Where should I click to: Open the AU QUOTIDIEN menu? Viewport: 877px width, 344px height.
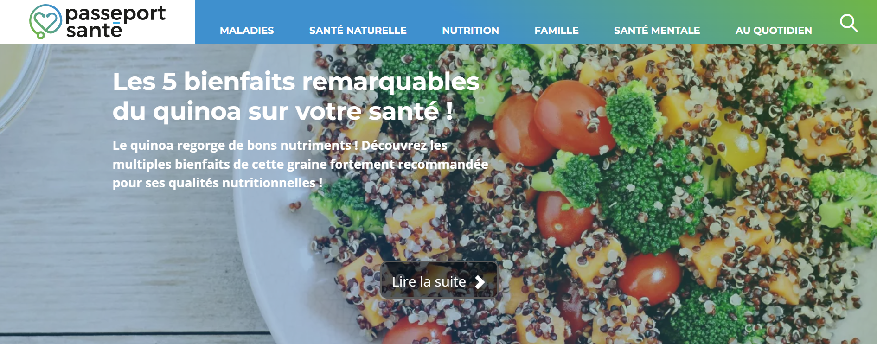coord(774,31)
